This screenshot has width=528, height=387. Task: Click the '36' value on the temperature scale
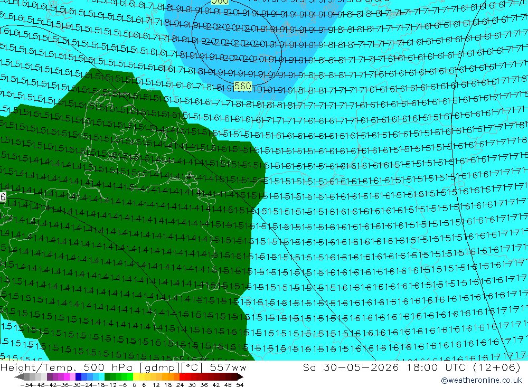pos(204,385)
